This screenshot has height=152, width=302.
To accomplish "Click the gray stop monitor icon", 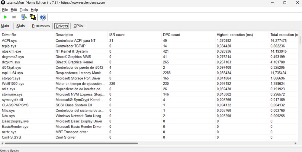I will point(14,17).
